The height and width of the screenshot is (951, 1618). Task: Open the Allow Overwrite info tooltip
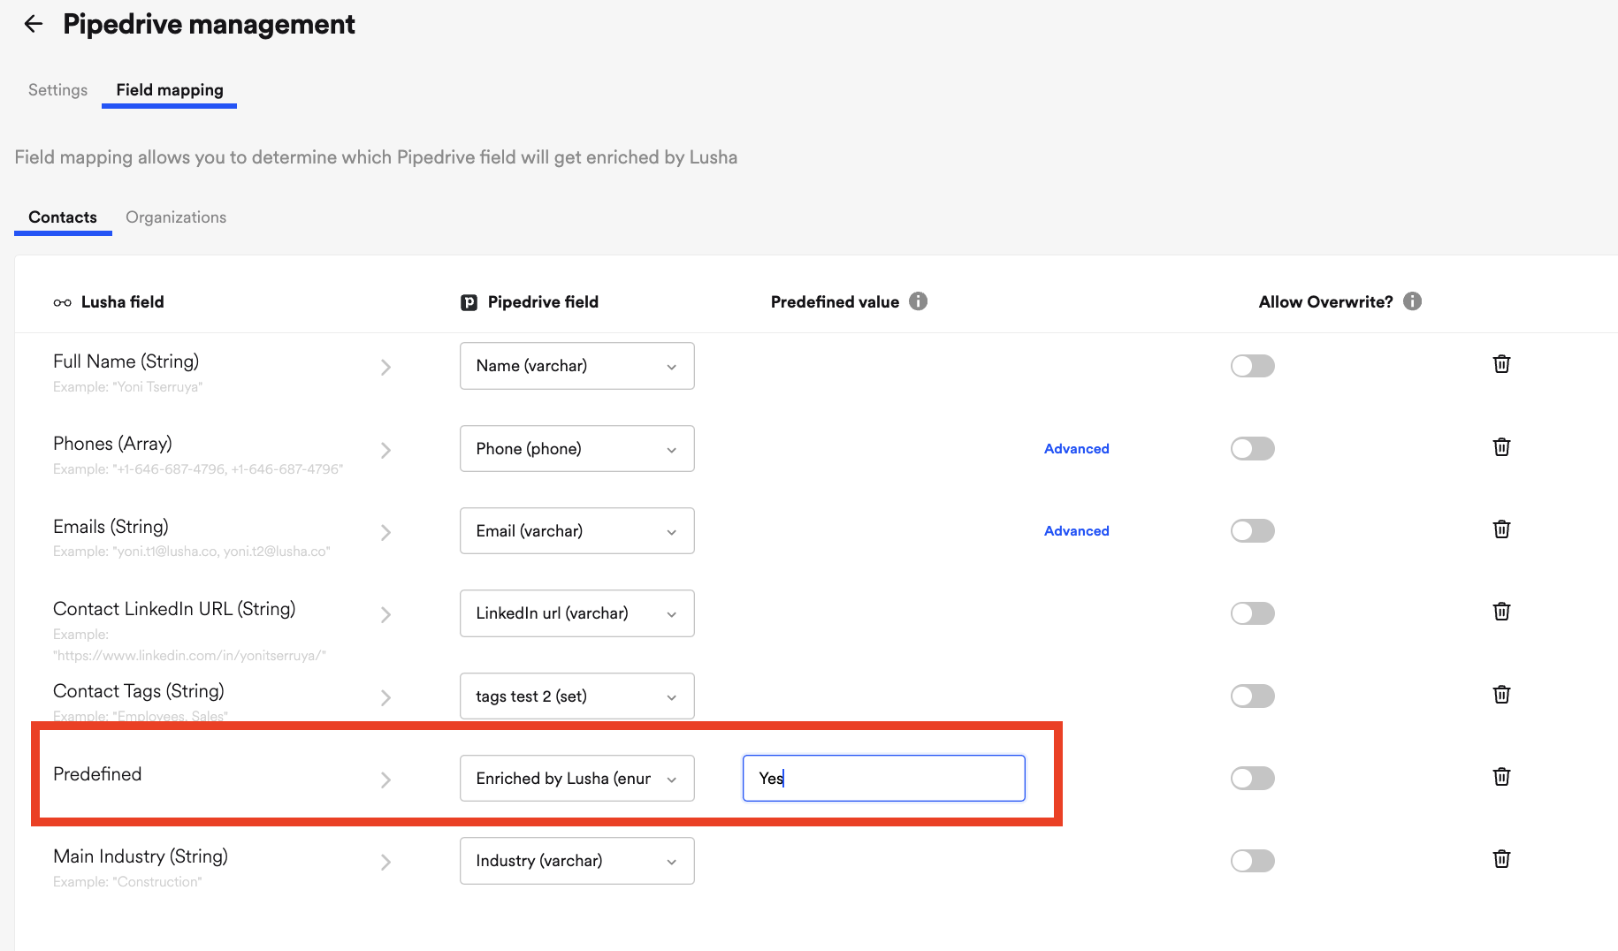pos(1413,301)
